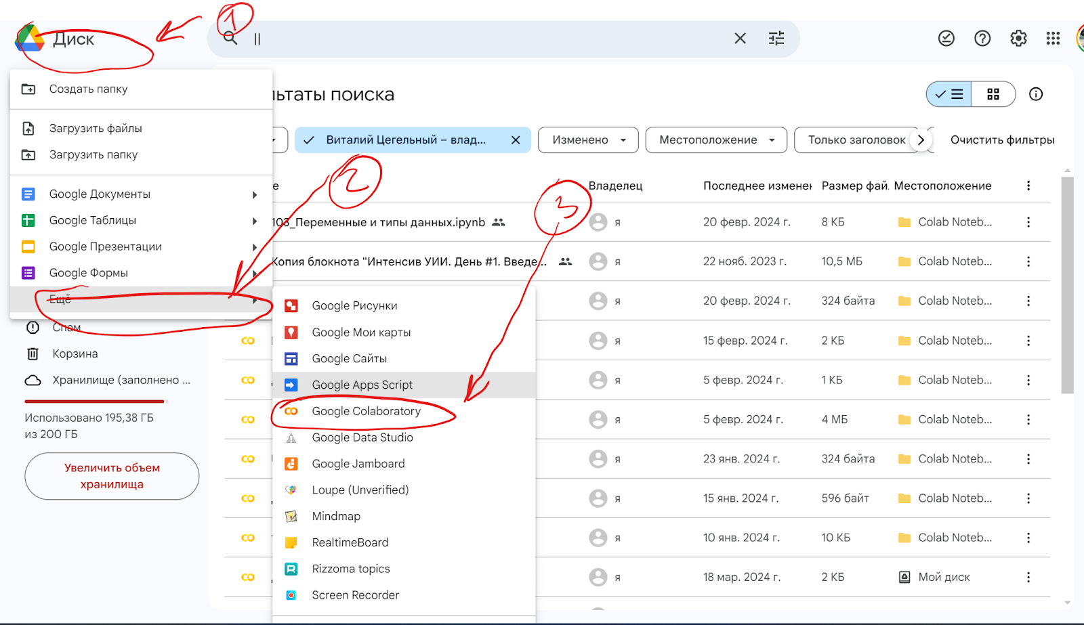The width and height of the screenshot is (1084, 625).
Task: Click the search magnifier icon
Action: (230, 39)
